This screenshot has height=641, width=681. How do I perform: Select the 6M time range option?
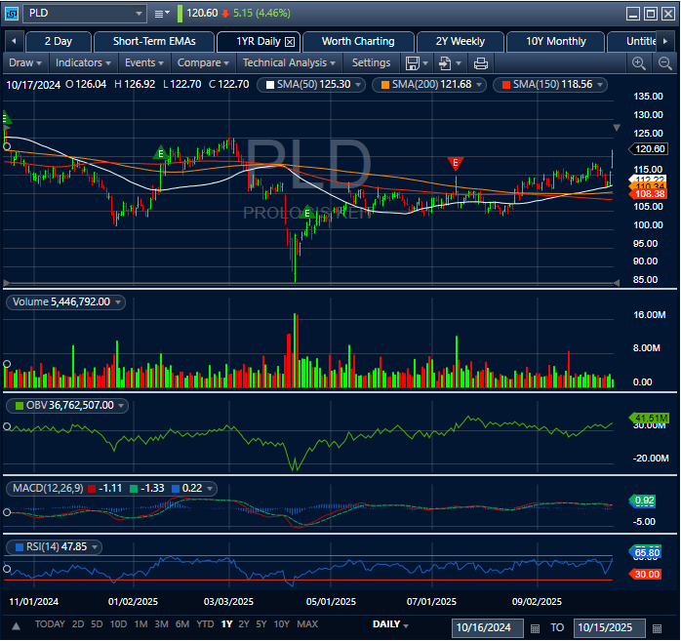[182, 624]
